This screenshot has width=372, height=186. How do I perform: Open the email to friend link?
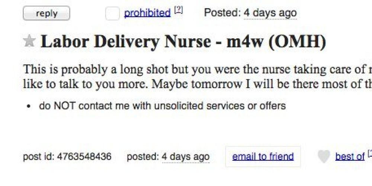[x=263, y=157]
